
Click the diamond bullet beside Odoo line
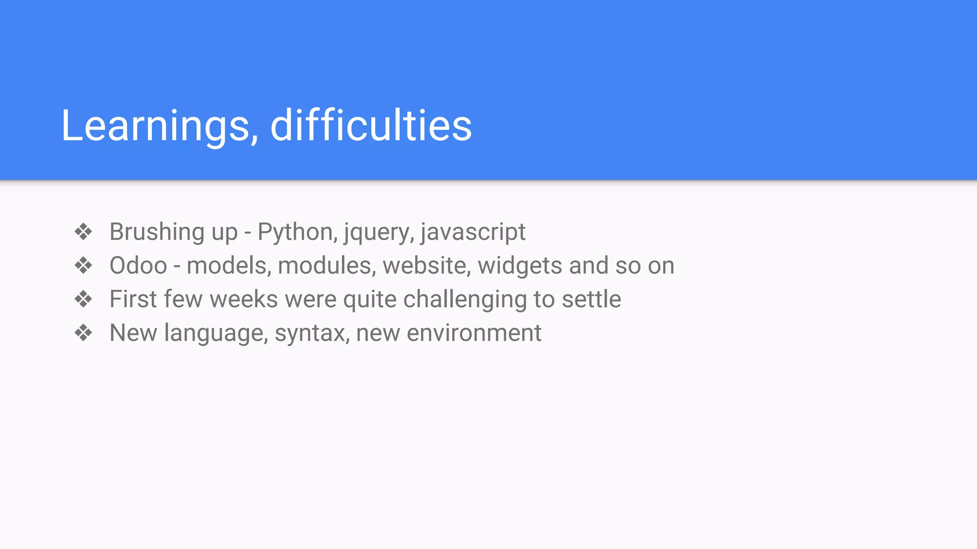click(83, 265)
